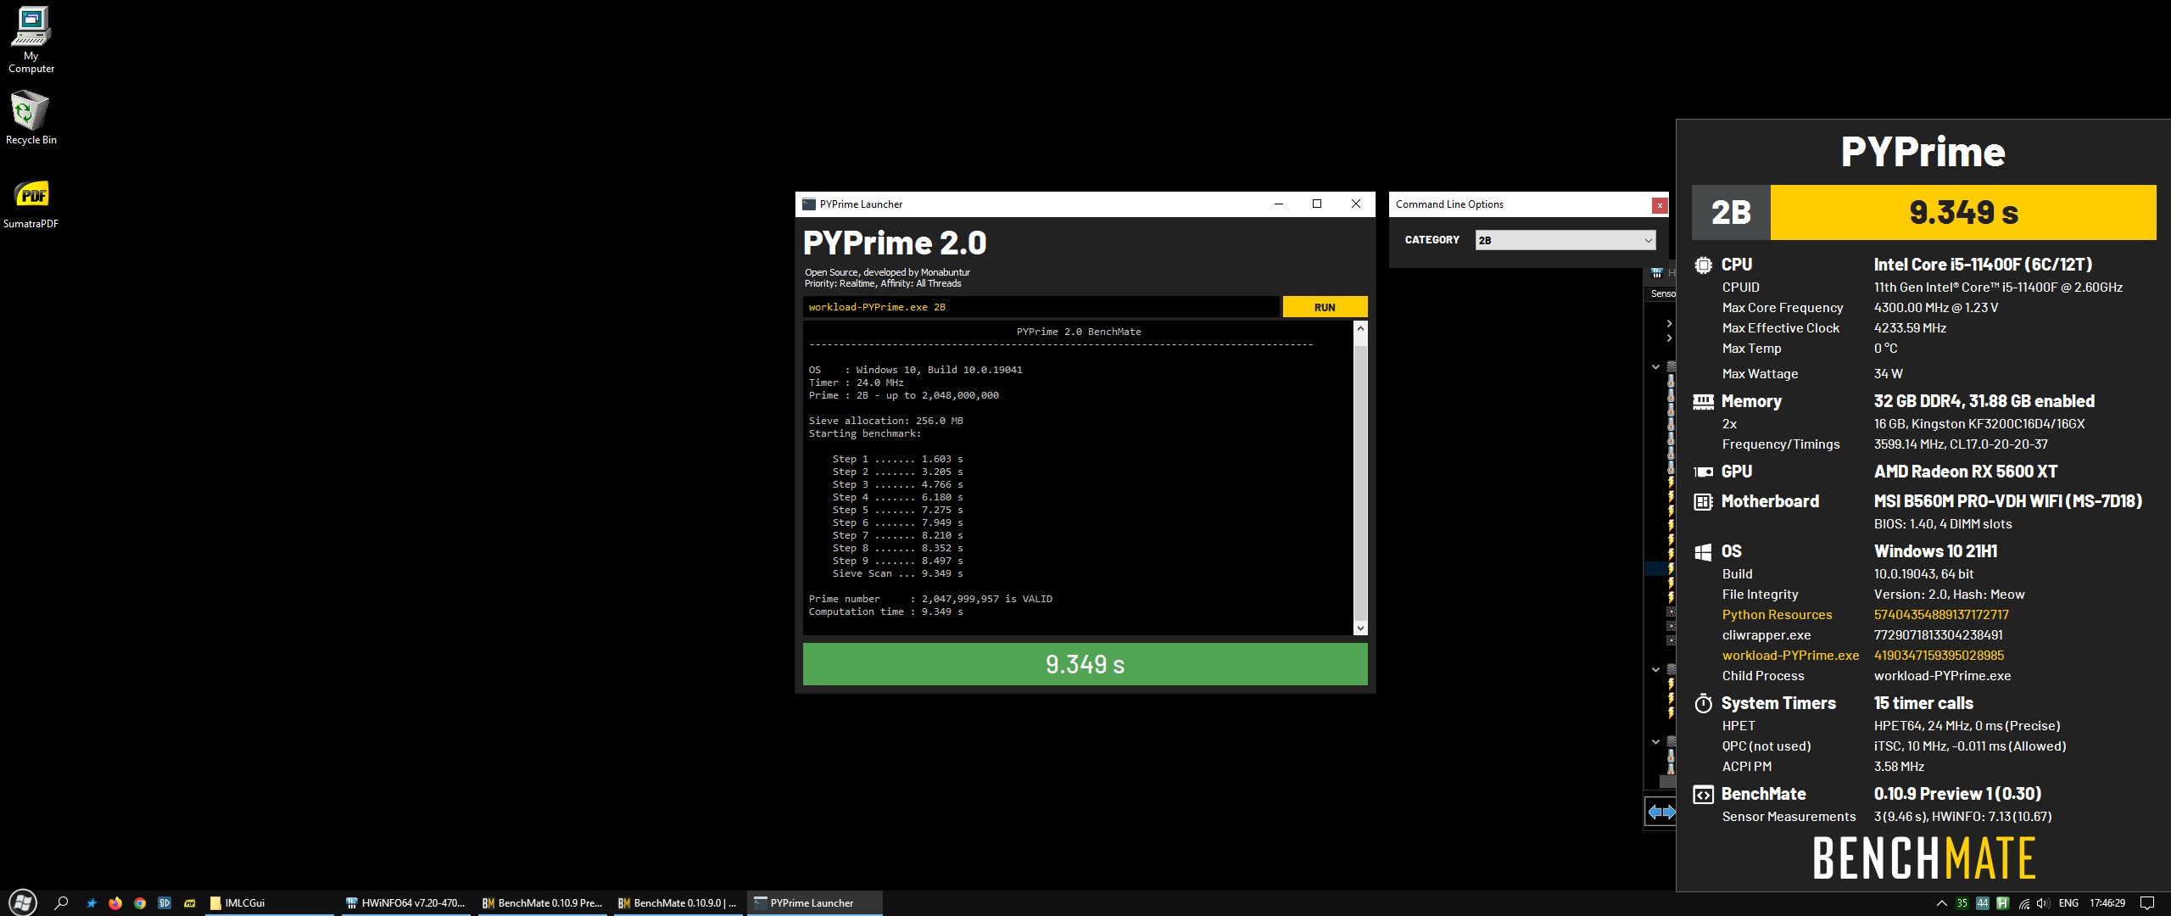Click hash value 57404354889137172717
Image resolution: width=2171 pixels, height=916 pixels.
pyautogui.click(x=1941, y=615)
